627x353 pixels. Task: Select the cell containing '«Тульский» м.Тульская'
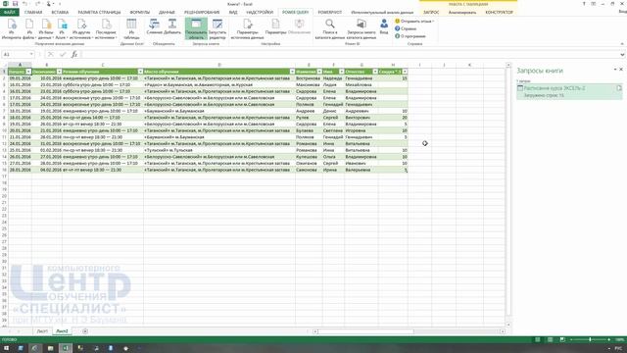219,150
